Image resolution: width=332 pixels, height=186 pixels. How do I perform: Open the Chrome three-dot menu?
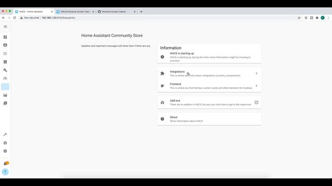(328, 18)
